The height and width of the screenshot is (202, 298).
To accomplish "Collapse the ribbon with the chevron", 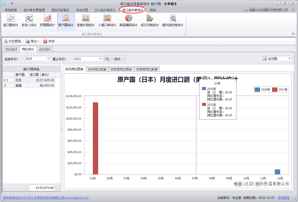I will pyautogui.click(x=293, y=34).
